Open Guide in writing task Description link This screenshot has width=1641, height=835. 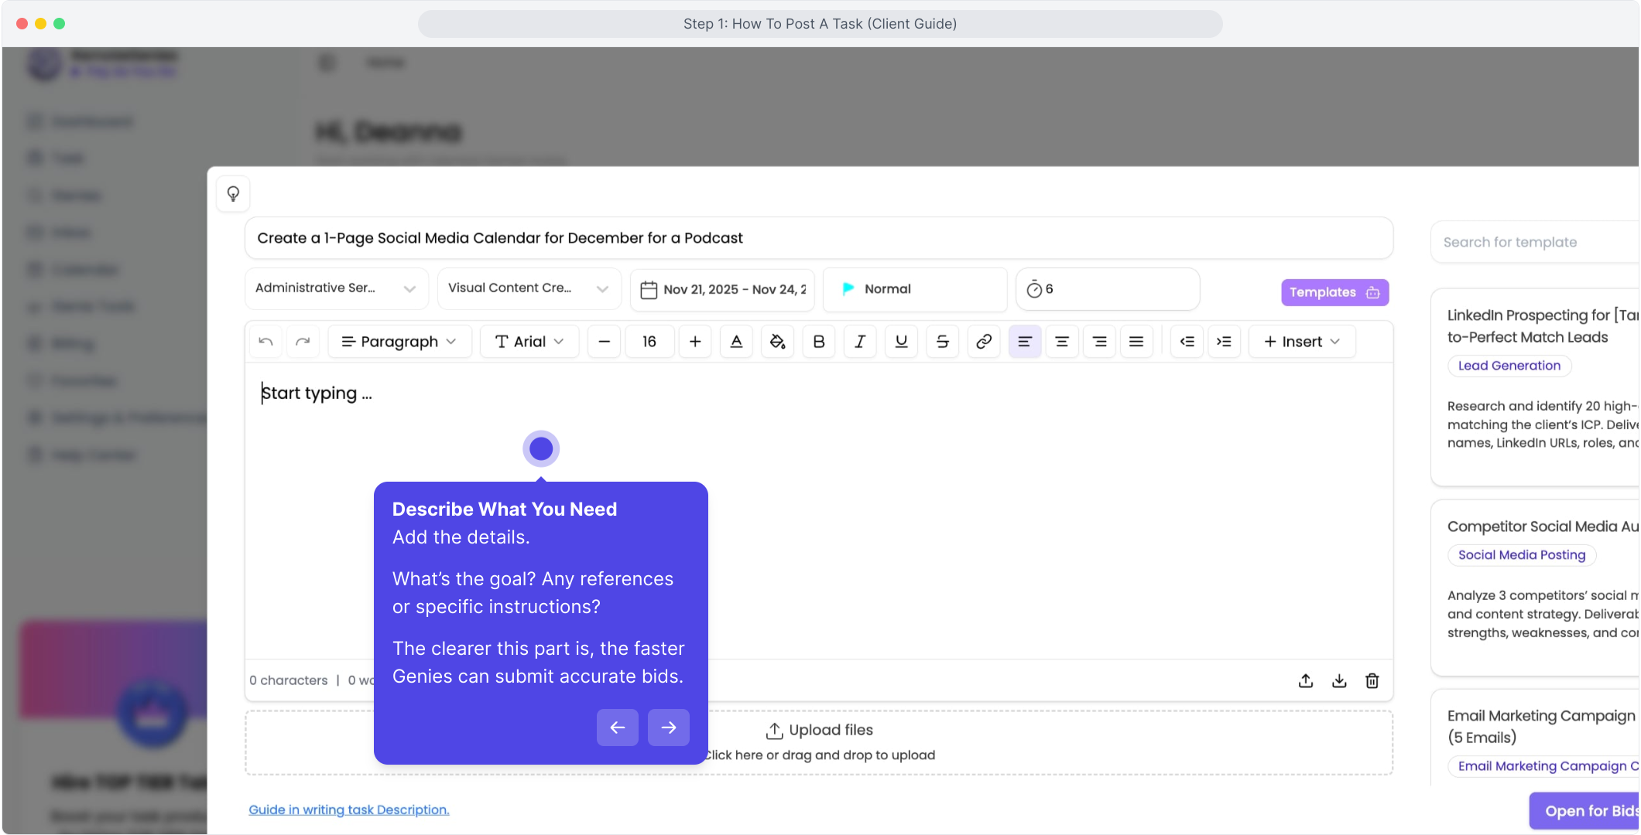click(348, 809)
